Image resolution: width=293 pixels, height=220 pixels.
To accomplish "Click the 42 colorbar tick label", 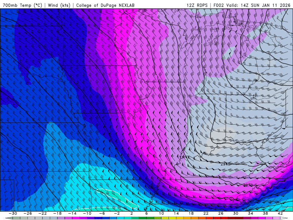I will [x=280, y=213].
